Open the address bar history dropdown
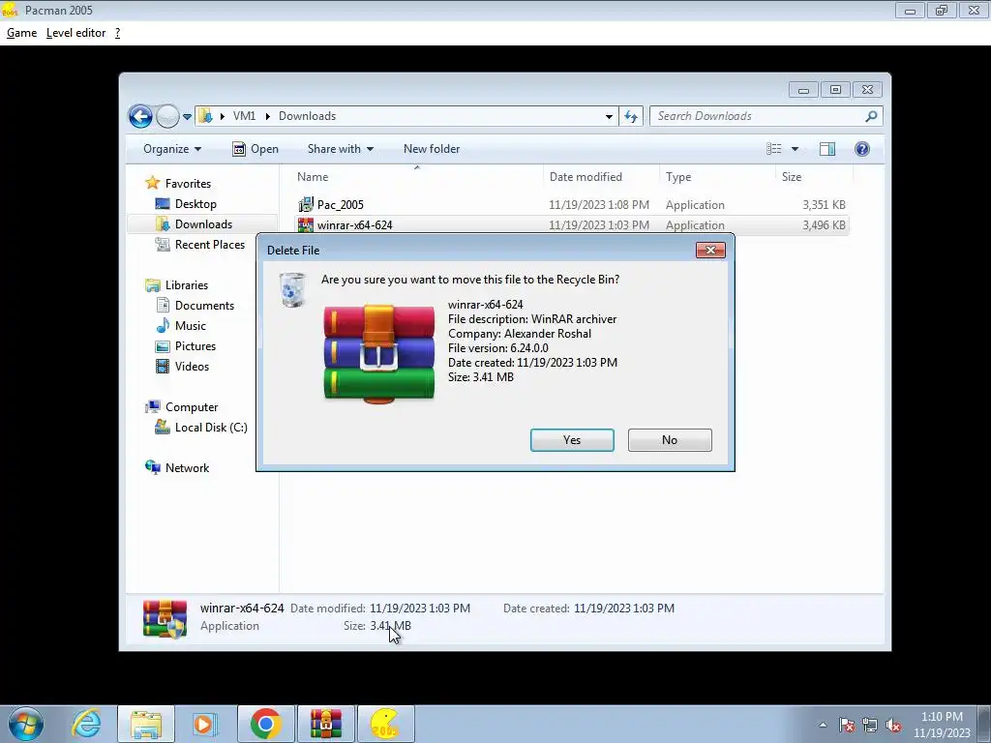The image size is (991, 743). tap(609, 116)
